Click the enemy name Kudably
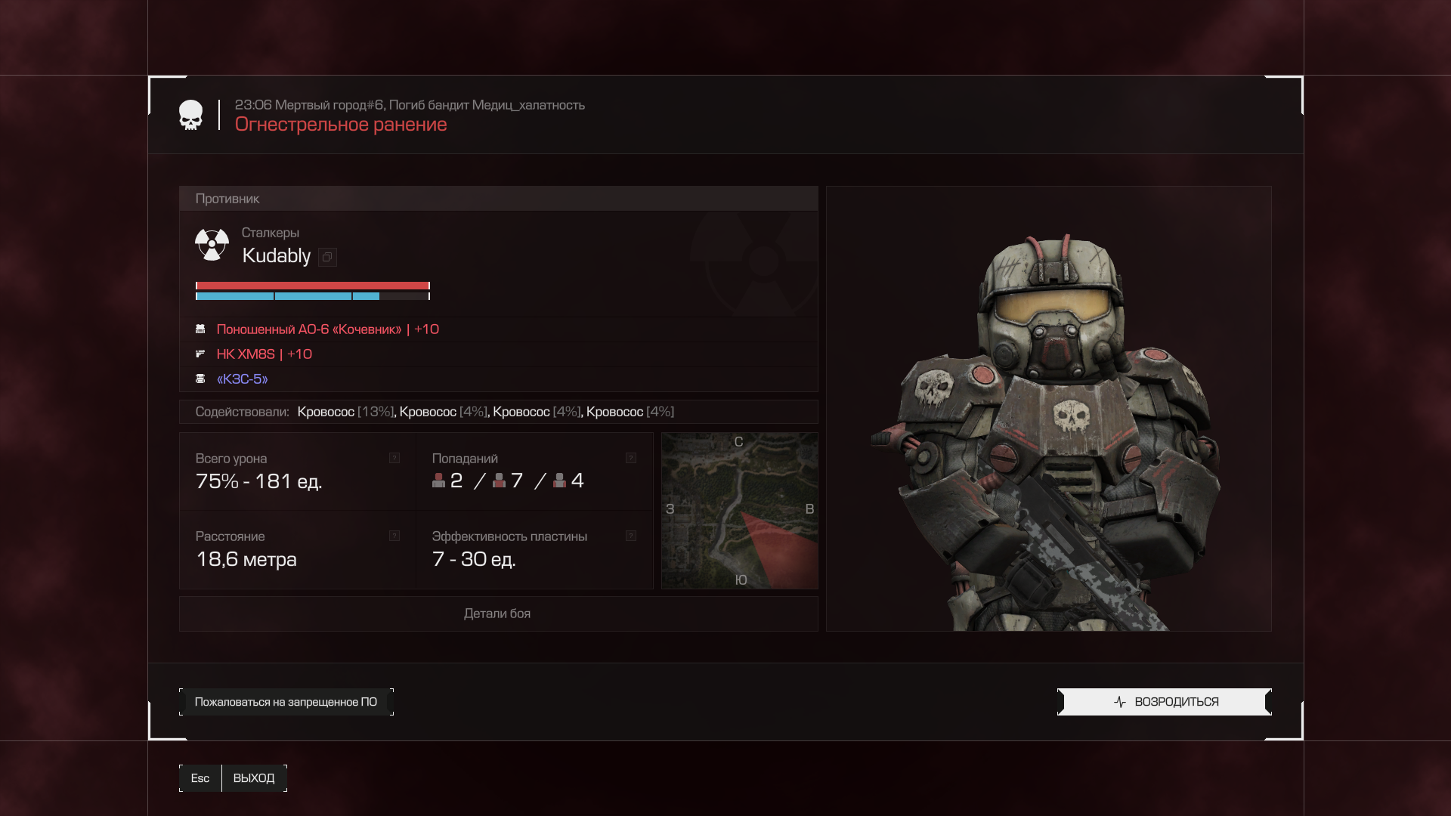 point(276,256)
